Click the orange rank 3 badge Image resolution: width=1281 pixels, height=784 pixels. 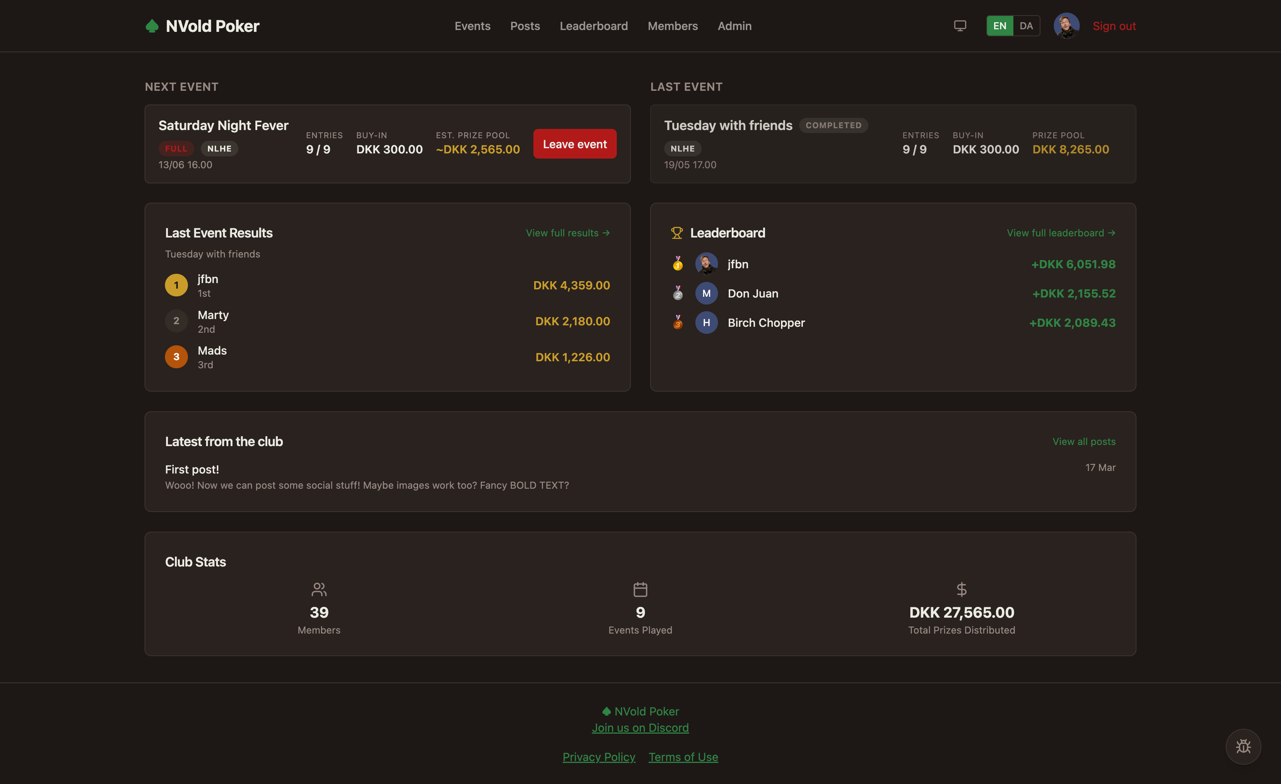tap(176, 357)
